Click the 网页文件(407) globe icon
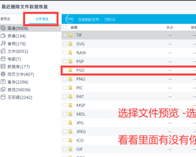This screenshot has width=196, height=157. [3, 74]
